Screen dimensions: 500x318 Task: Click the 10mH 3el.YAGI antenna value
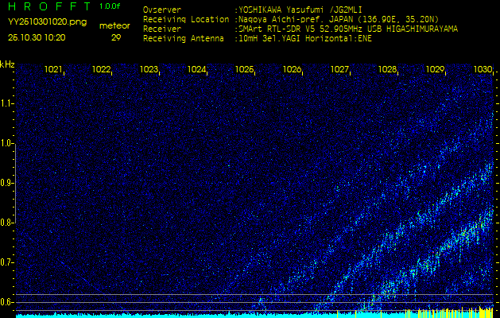coord(304,39)
